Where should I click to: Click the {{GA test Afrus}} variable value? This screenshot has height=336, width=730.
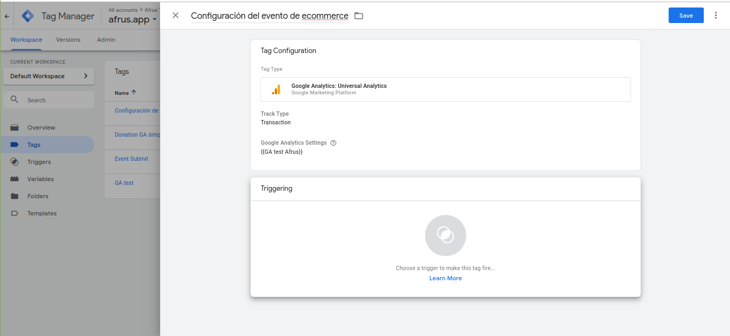coord(282,152)
